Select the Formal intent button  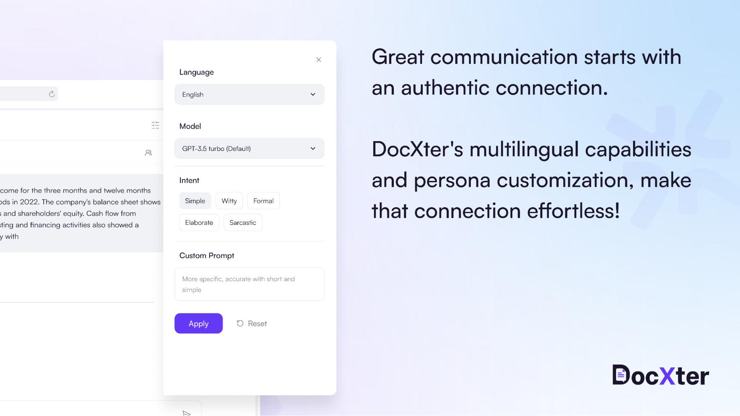(263, 201)
